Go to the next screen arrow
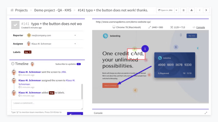Screen dimensions: 218x122 [206, 10]
